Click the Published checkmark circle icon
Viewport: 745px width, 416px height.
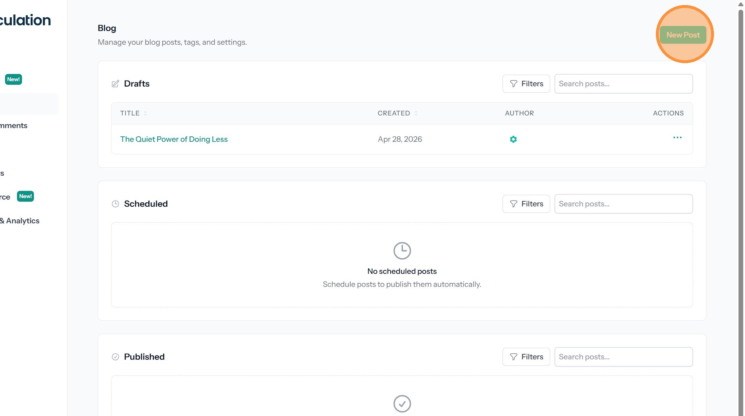tap(115, 357)
